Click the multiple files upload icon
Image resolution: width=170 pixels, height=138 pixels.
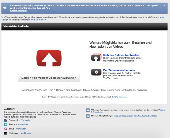click(96, 57)
